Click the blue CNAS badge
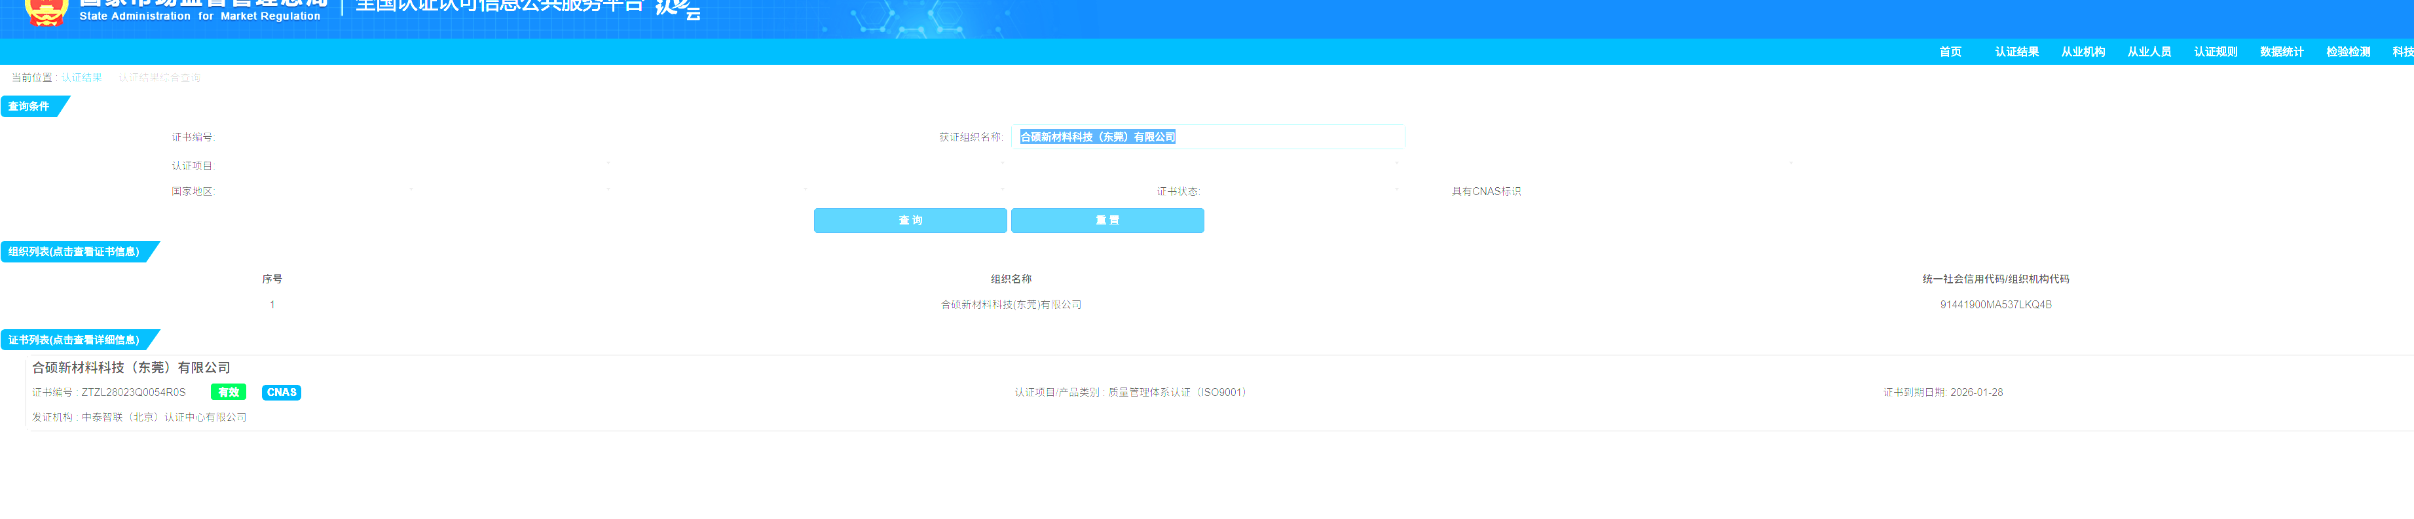The image size is (2414, 519). pos(281,393)
